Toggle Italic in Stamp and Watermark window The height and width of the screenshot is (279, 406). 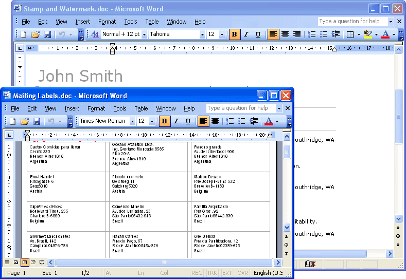[x=246, y=34]
